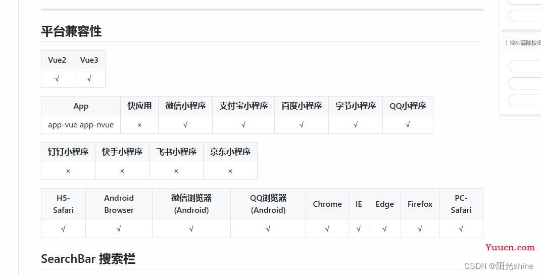Select the QQ小程序 column header
This screenshot has height=275, width=541.
[x=408, y=106]
